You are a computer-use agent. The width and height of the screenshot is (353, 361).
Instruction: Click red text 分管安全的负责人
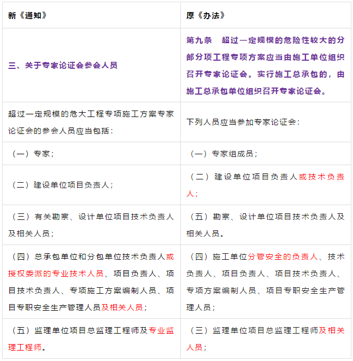[283, 257]
